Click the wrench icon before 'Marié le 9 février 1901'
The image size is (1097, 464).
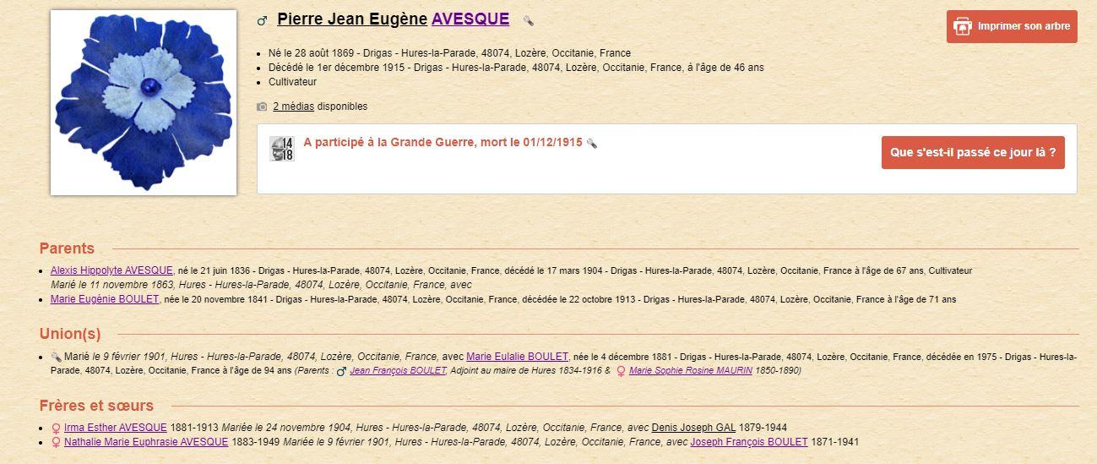pos(56,357)
